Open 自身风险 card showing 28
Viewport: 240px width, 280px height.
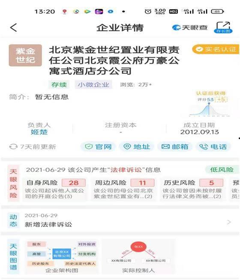coord(55,189)
